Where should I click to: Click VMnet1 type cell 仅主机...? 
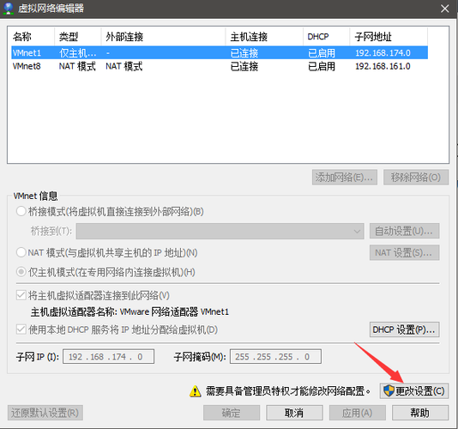point(77,53)
